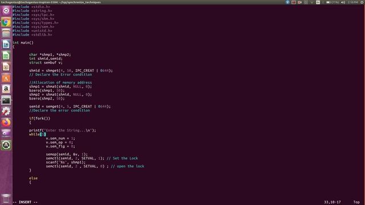Click the red camera recorder indicator
This screenshot has height=205, width=365.
[x=299, y=2]
